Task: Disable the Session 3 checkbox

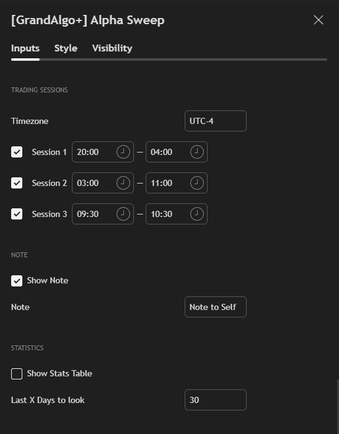Action: tap(17, 214)
